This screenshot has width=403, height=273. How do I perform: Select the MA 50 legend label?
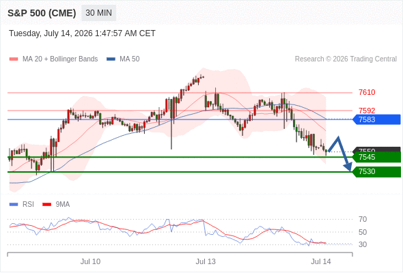(130, 59)
